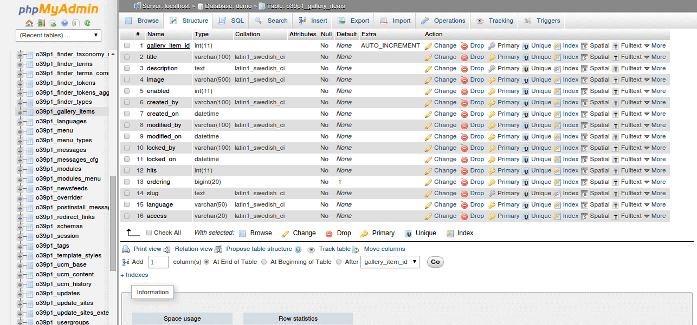Click red Drop icon for slug row

(x=464, y=194)
